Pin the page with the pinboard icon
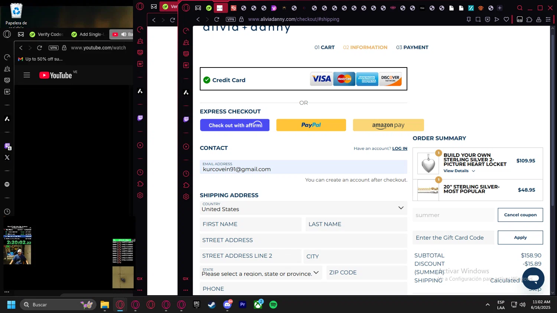 point(469,19)
